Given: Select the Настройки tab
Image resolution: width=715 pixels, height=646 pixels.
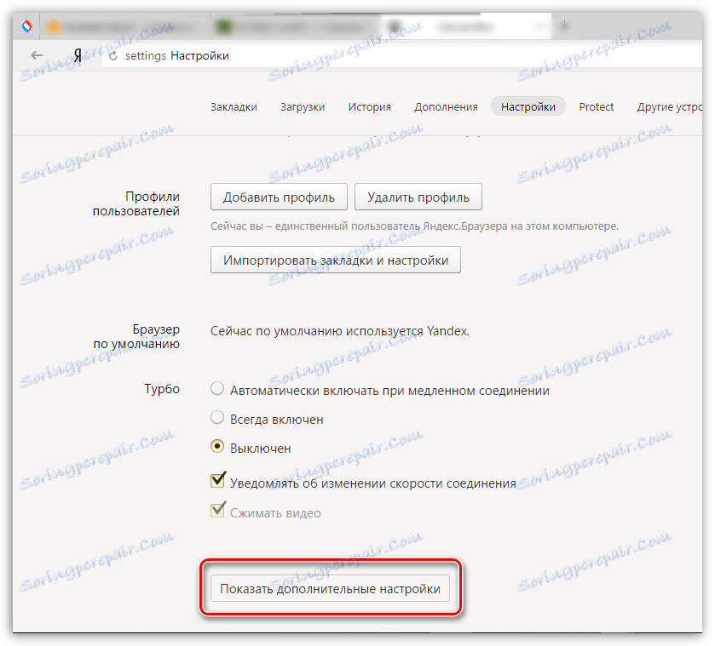Looking at the screenshot, I should tap(528, 106).
